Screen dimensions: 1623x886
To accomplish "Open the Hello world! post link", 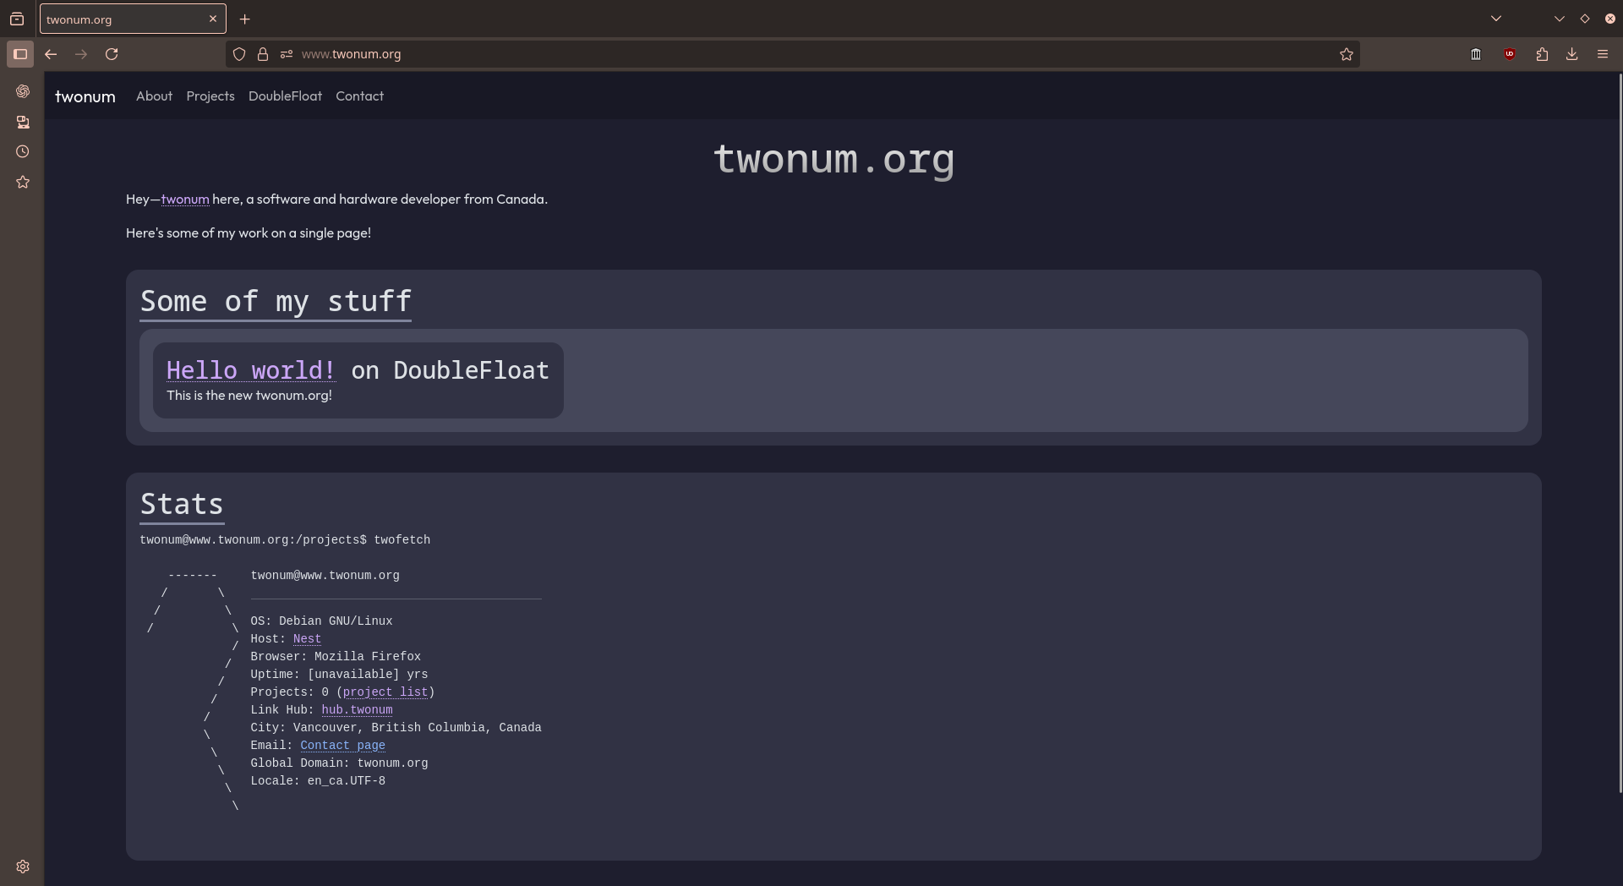I will point(251,370).
